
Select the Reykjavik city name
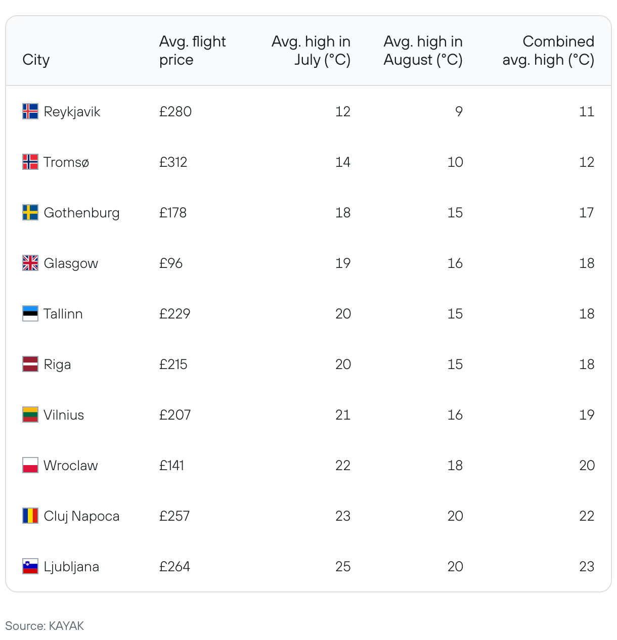(72, 112)
